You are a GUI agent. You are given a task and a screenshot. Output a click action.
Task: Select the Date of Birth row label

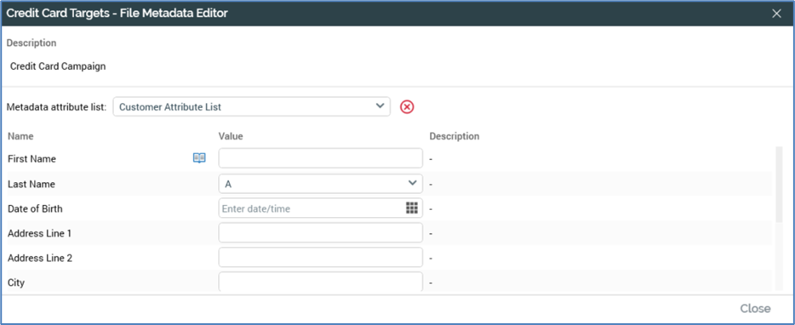click(x=35, y=208)
